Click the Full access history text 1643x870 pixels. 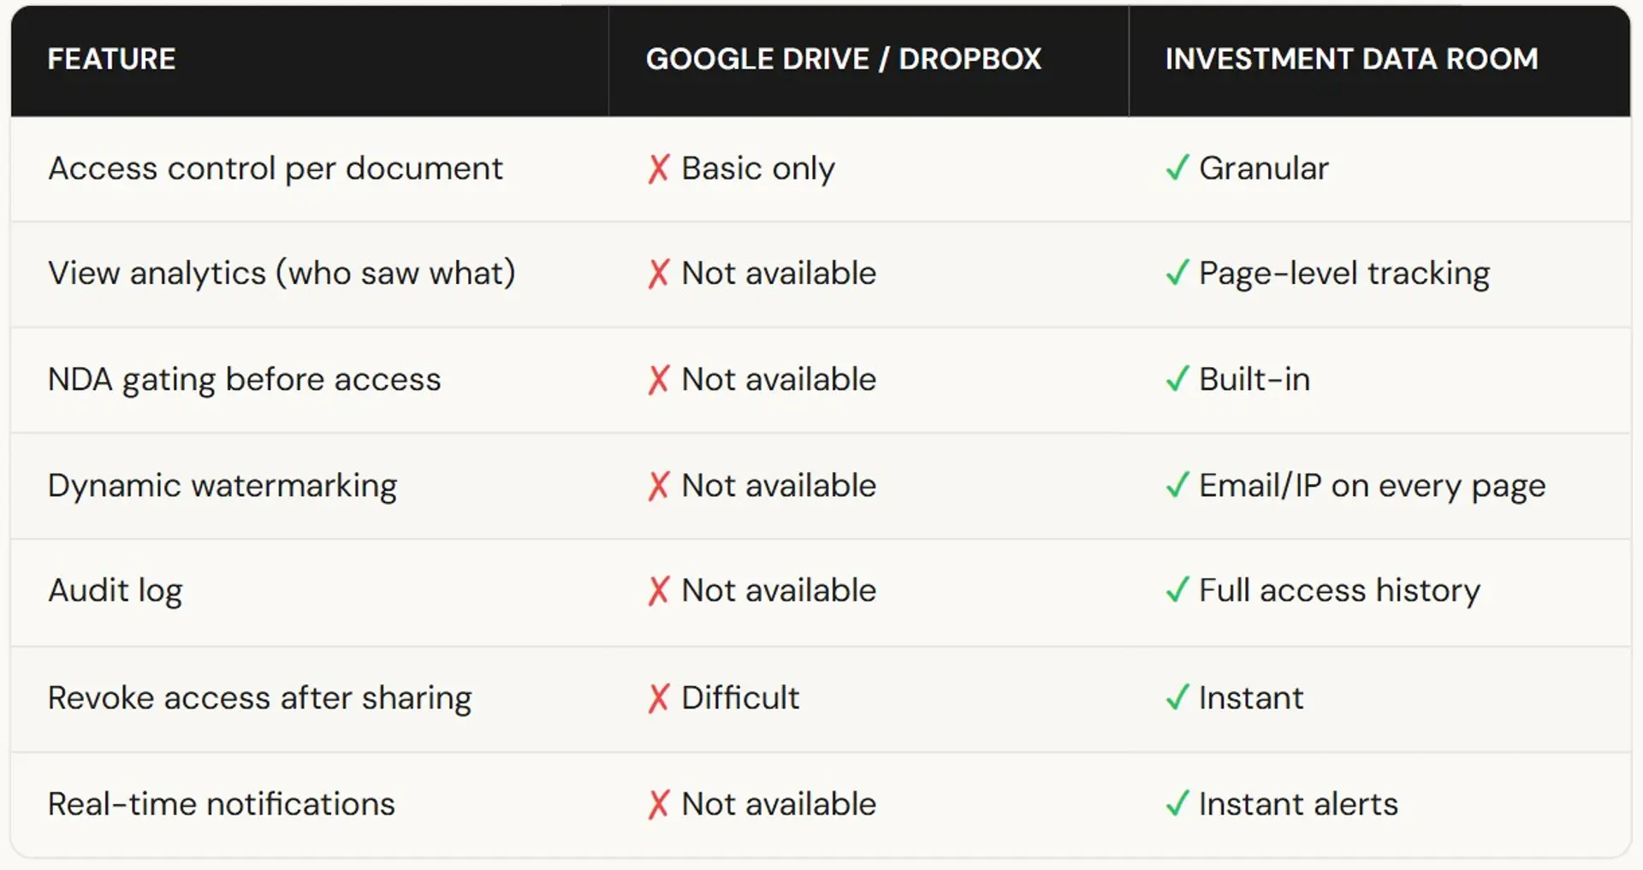tap(1339, 591)
